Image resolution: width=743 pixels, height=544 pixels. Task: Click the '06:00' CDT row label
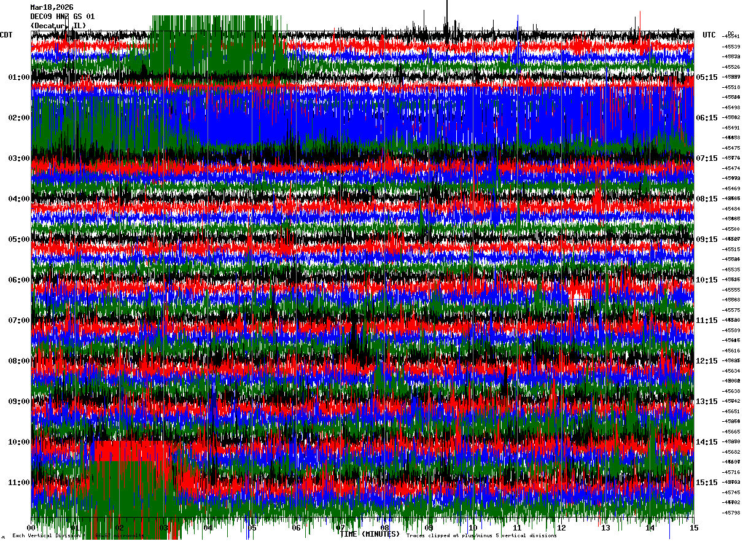tap(19, 280)
